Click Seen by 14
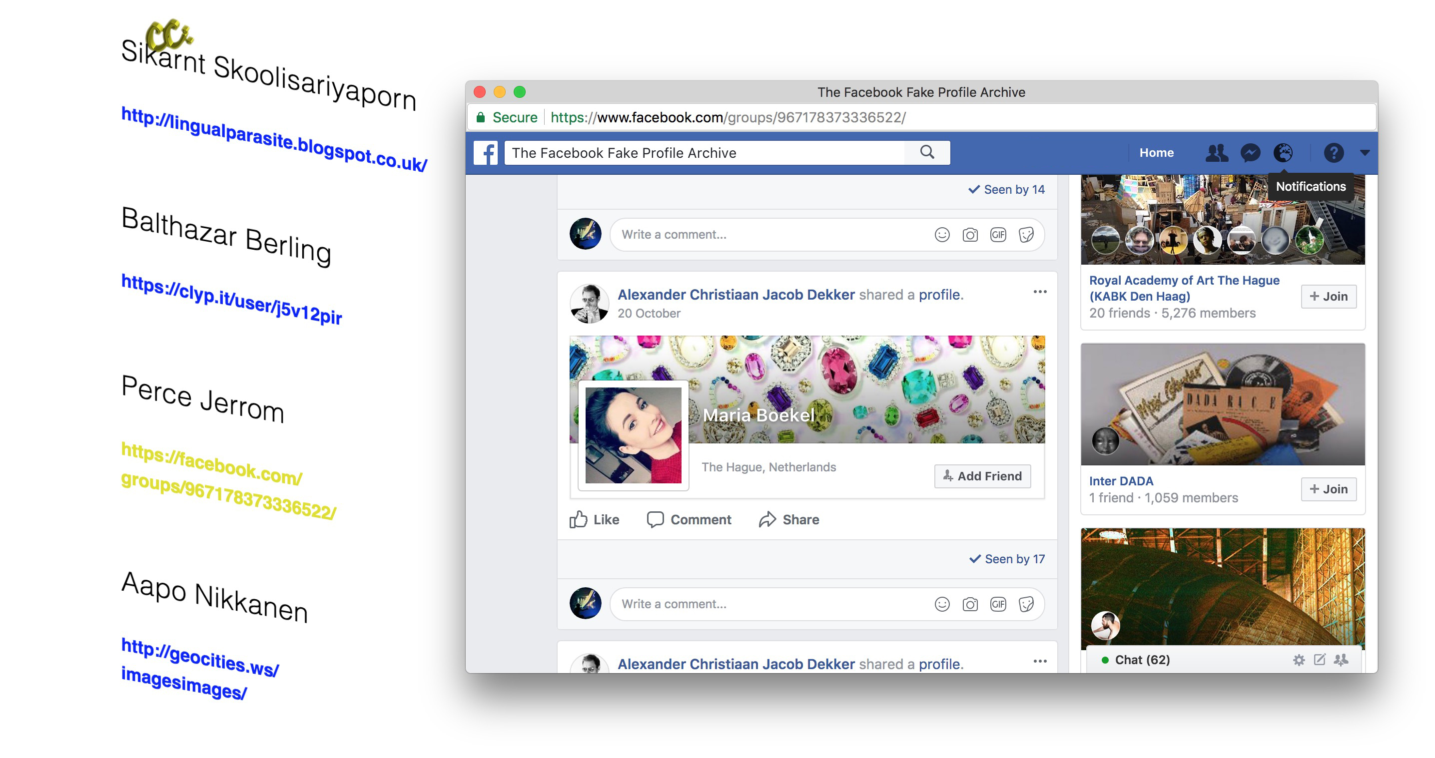Image resolution: width=1435 pixels, height=758 pixels. click(x=1006, y=189)
